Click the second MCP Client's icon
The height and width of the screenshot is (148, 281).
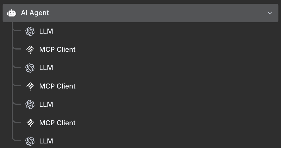[x=30, y=86]
